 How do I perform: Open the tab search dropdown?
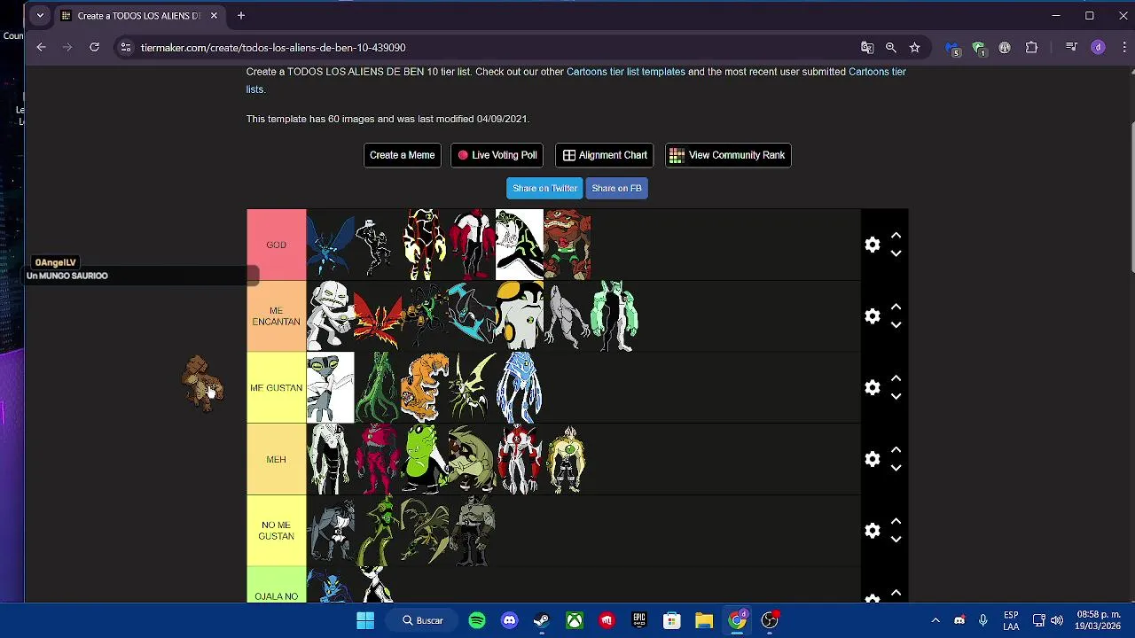click(x=40, y=15)
